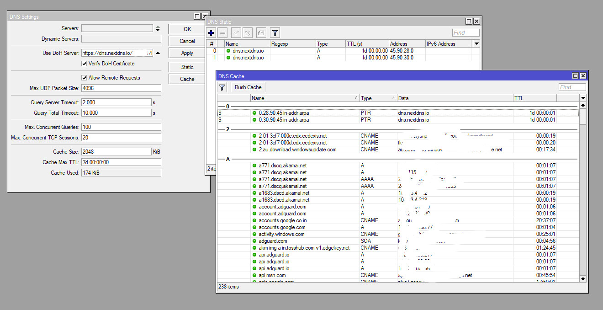Close the DNS Cache window
This screenshot has width=603, height=310.
583,76
